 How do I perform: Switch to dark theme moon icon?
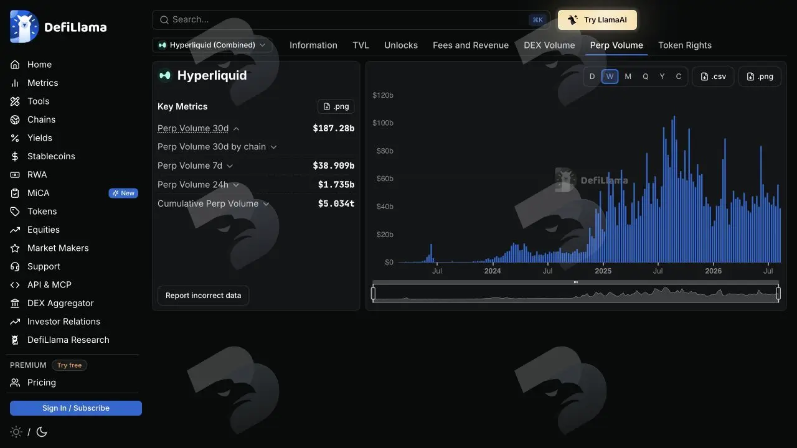coord(42,432)
